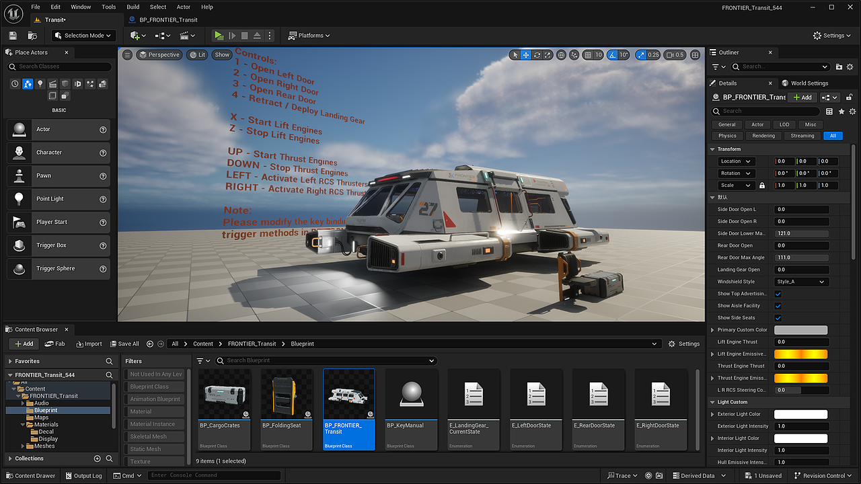The width and height of the screenshot is (861, 484).
Task: Toggle Show Side Seats checkbox
Action: [778, 318]
